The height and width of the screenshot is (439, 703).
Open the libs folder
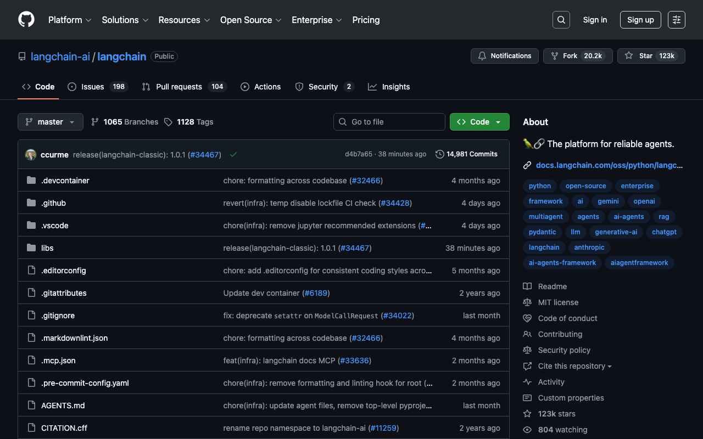click(47, 248)
